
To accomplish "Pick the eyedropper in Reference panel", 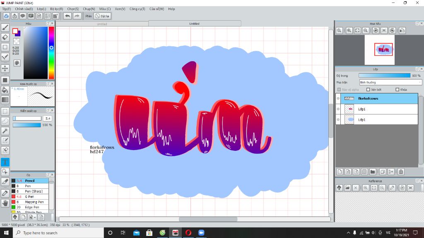I will [392, 188].
